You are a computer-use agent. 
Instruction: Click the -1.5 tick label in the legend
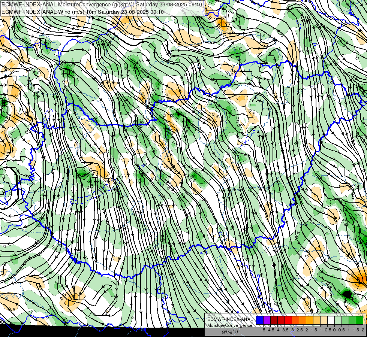click(313, 330)
